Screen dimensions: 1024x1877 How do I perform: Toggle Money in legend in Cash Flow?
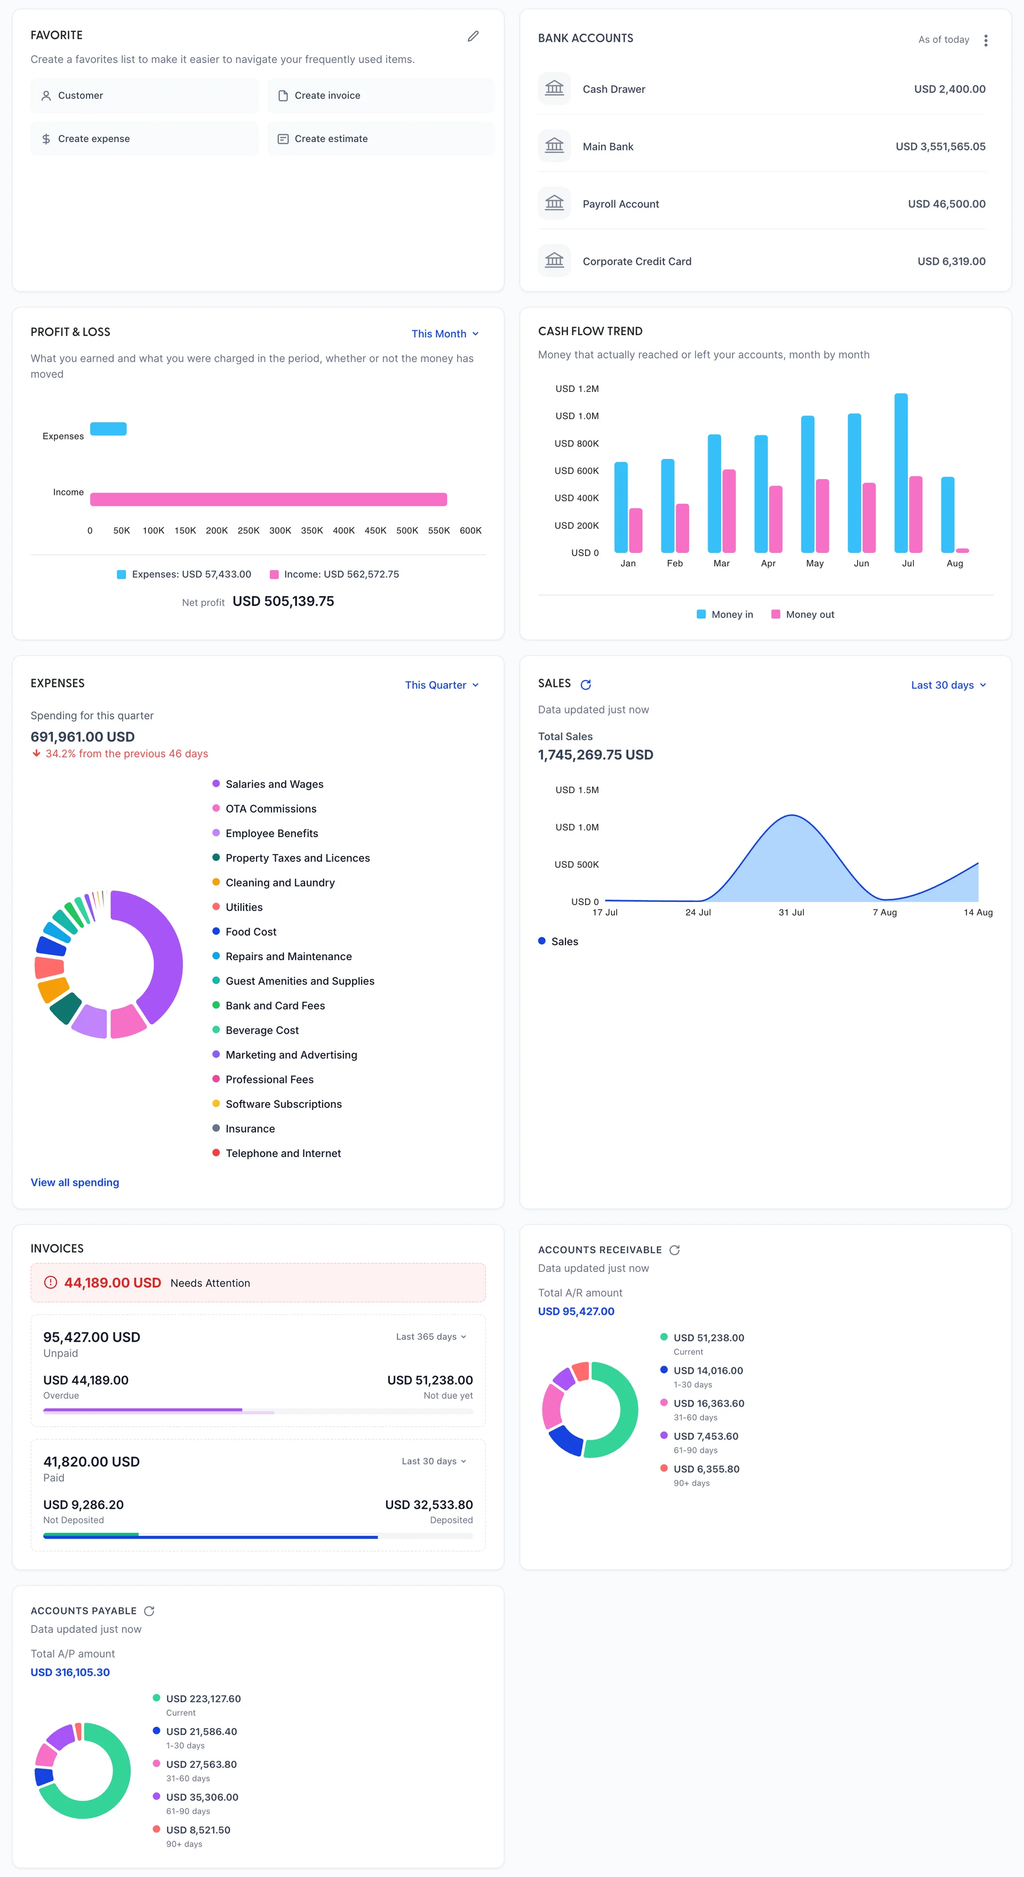point(725,614)
